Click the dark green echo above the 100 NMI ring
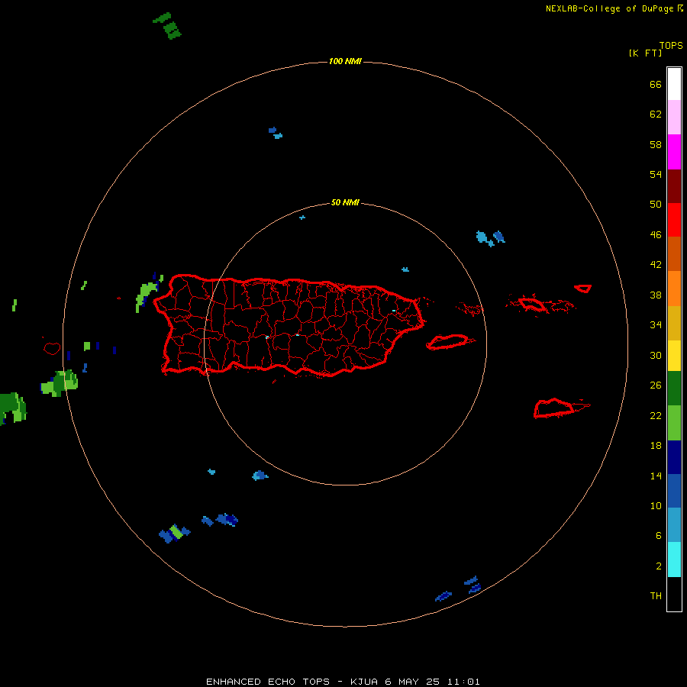Image resolution: width=687 pixels, height=687 pixels. pyautogui.click(x=167, y=26)
